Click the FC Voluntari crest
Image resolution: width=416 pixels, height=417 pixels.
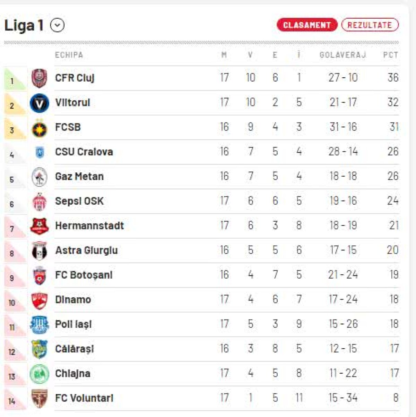(39, 398)
